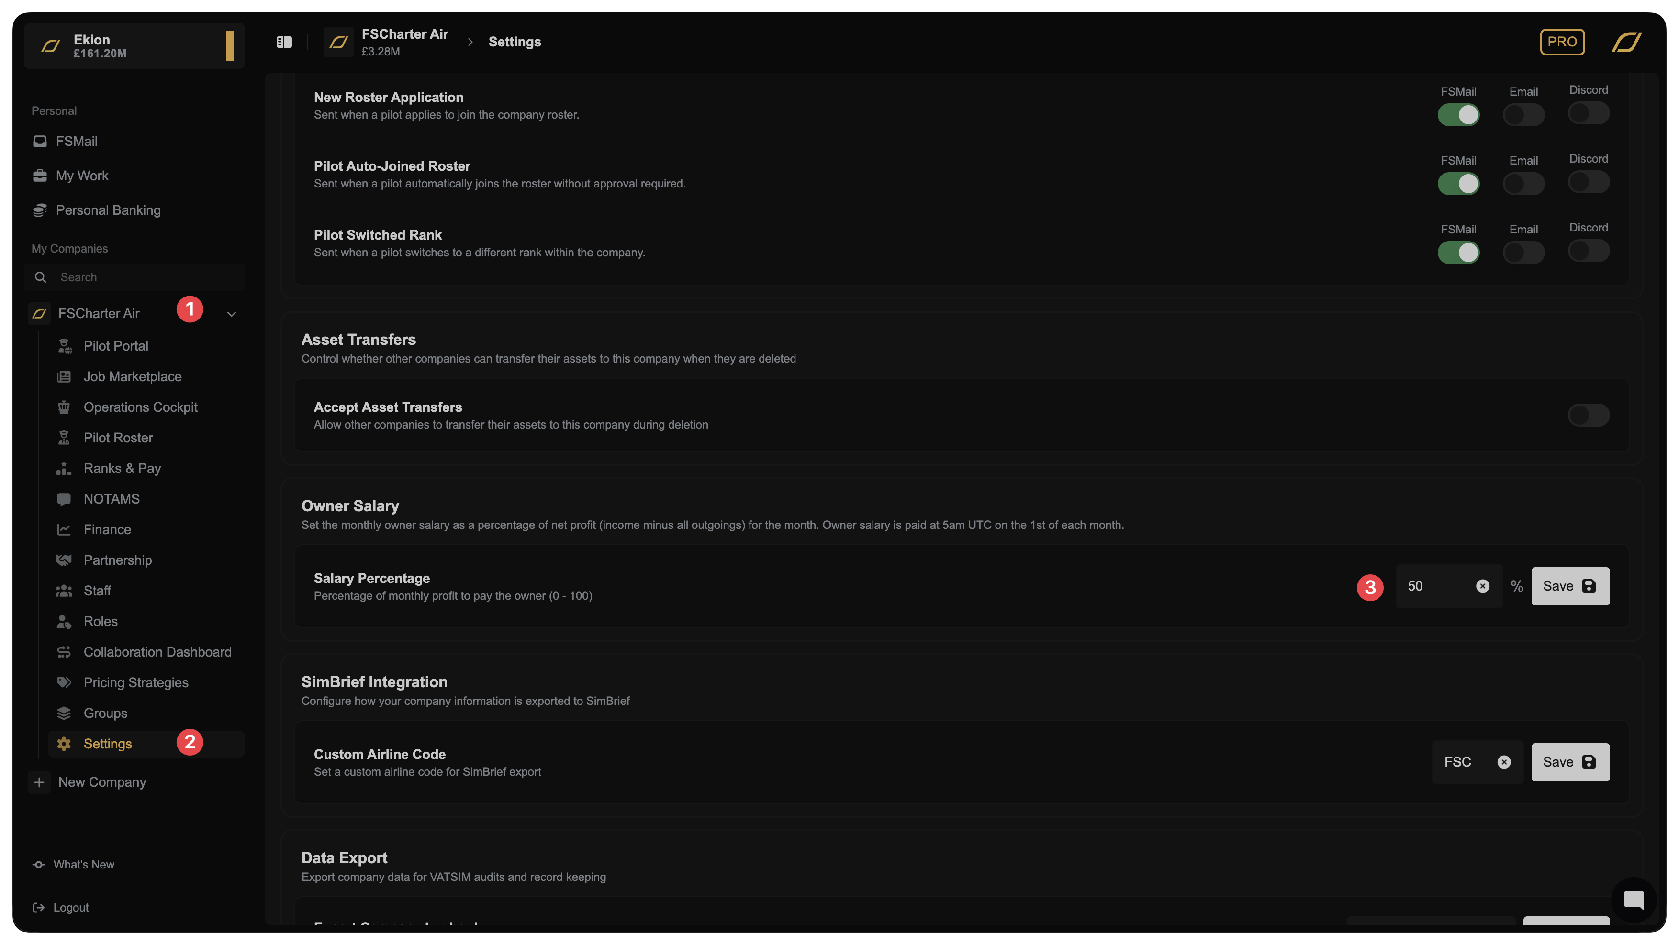The height and width of the screenshot is (945, 1679).
Task: Clear the salary percentage value
Action: click(x=1482, y=586)
